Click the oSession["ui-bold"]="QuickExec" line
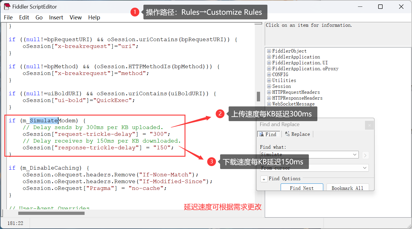The image size is (412, 229). click(x=79, y=100)
